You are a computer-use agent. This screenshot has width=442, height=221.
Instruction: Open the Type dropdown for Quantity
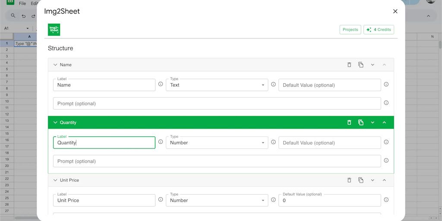point(217,143)
